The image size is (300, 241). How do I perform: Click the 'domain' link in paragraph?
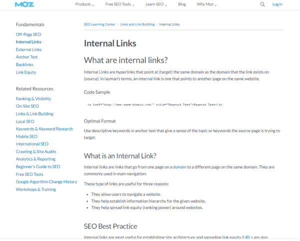(180, 166)
